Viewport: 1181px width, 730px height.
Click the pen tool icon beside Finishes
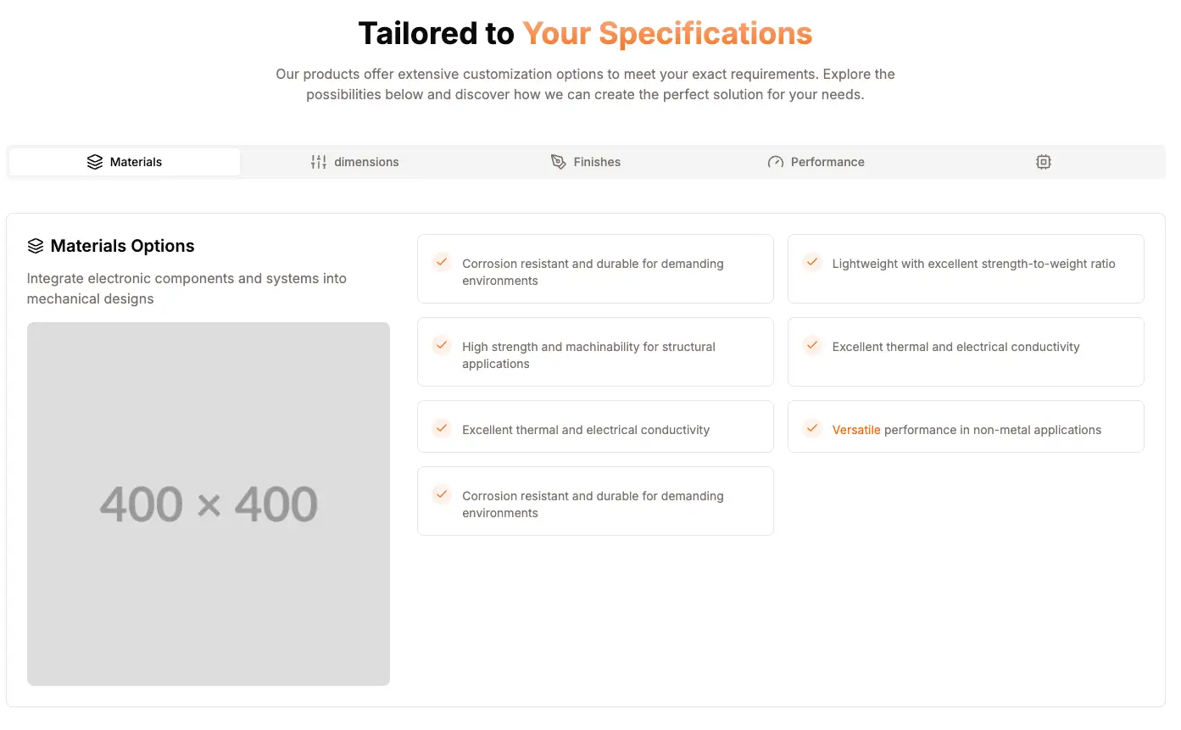coord(558,162)
